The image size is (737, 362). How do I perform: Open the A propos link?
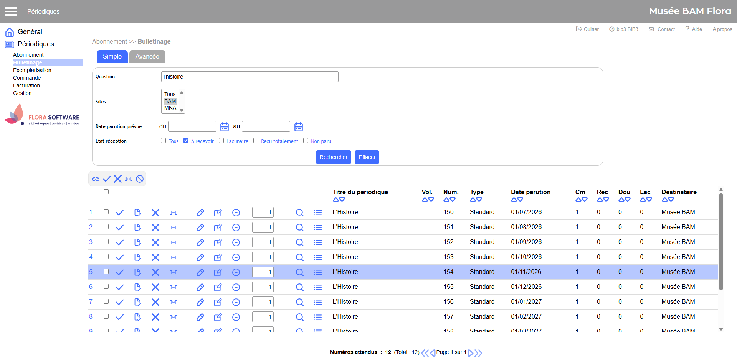(722, 29)
